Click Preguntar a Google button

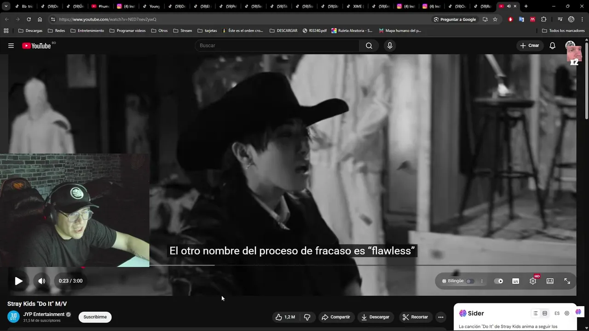click(455, 19)
